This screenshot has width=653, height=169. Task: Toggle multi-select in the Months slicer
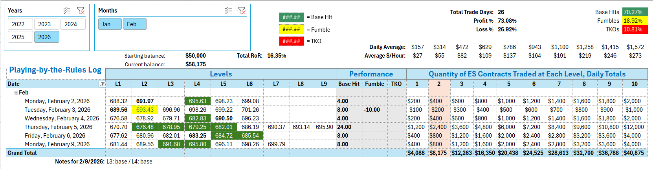(228, 11)
